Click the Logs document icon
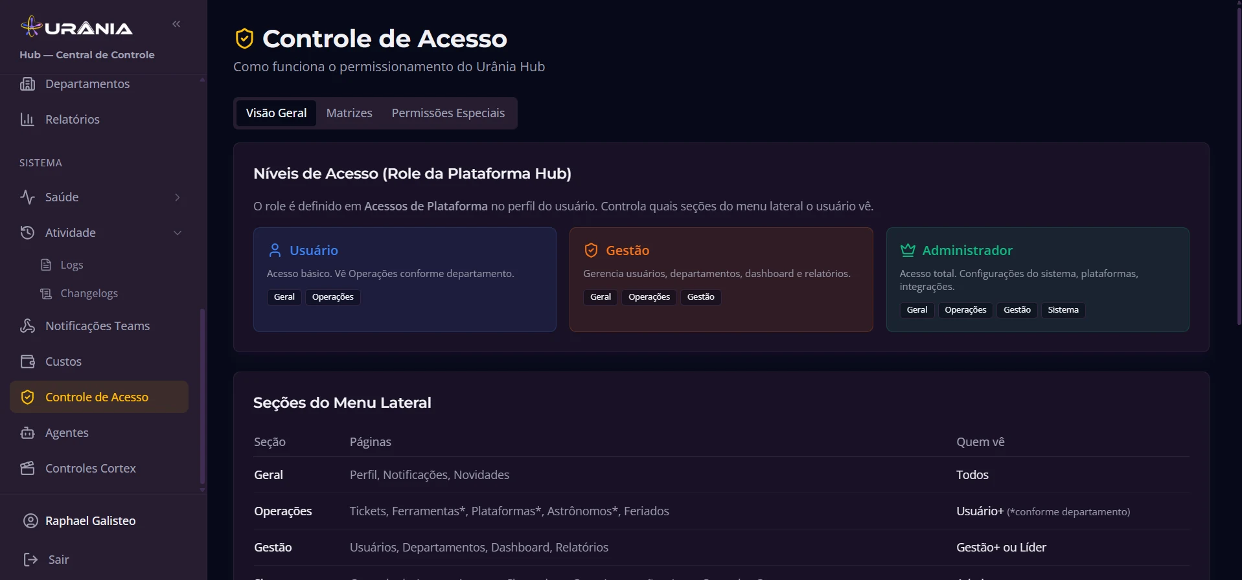 coord(46,265)
